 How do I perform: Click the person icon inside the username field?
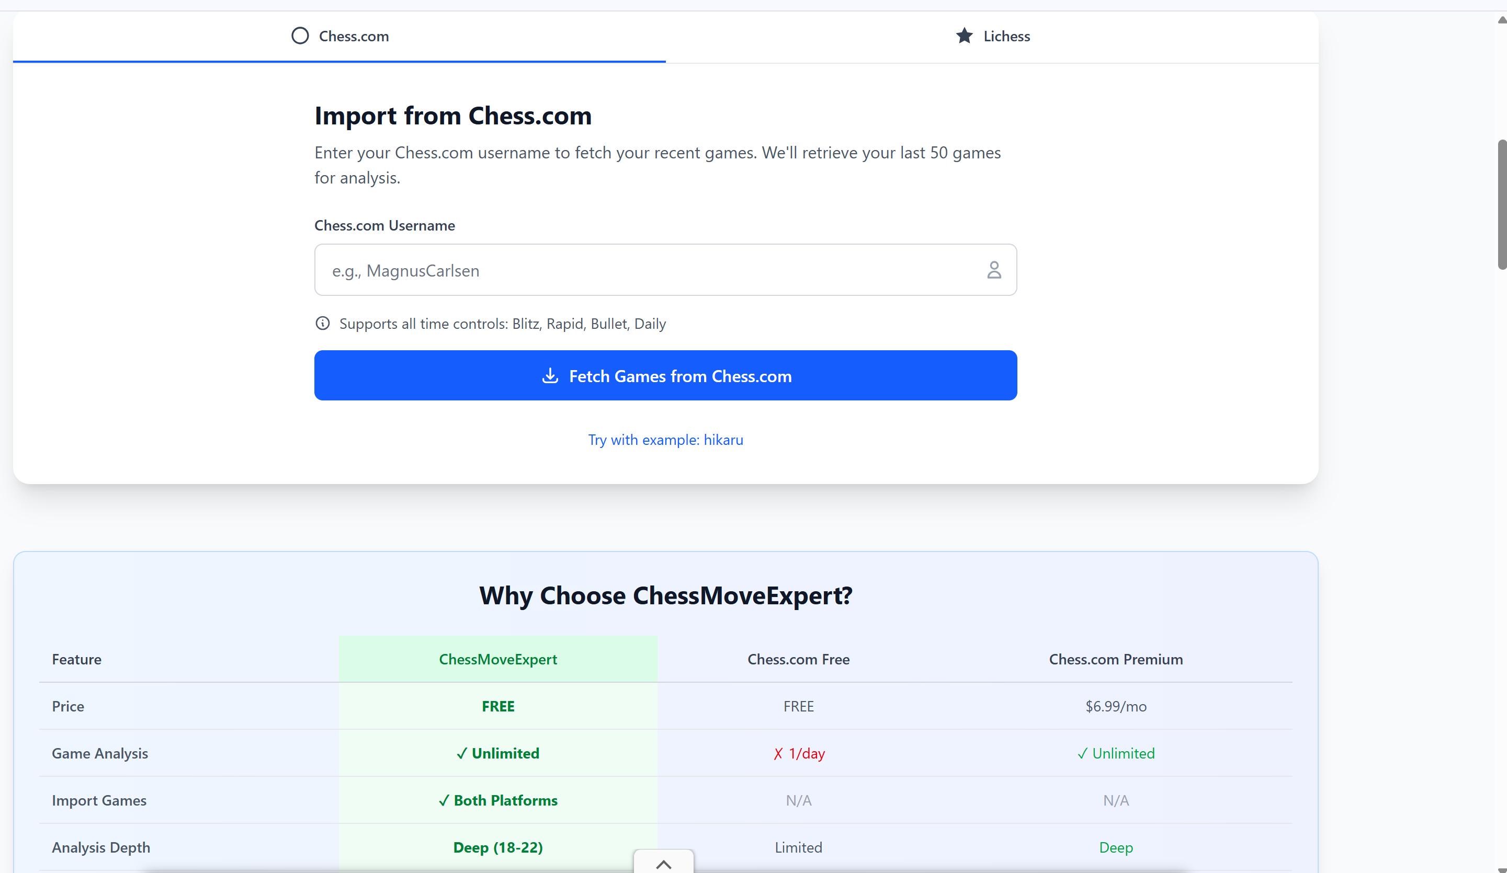point(994,270)
